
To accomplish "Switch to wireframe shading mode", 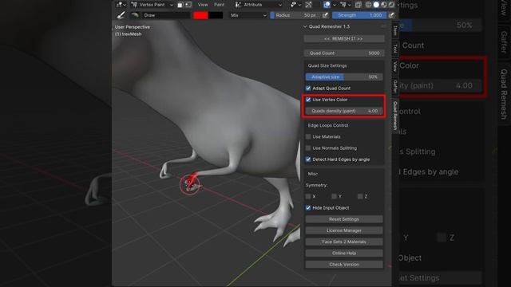I will pyautogui.click(x=368, y=5).
